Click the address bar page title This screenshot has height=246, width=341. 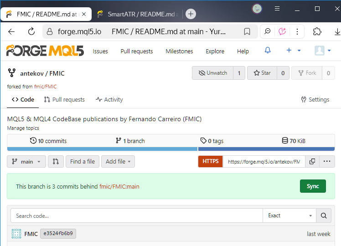169,32
